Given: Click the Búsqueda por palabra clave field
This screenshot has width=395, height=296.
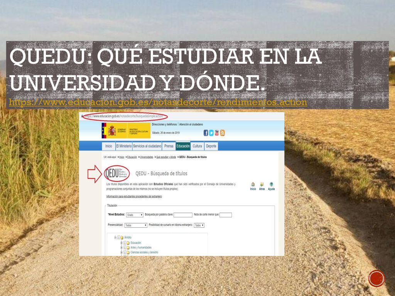Looking at the screenshot, I should (183, 215).
